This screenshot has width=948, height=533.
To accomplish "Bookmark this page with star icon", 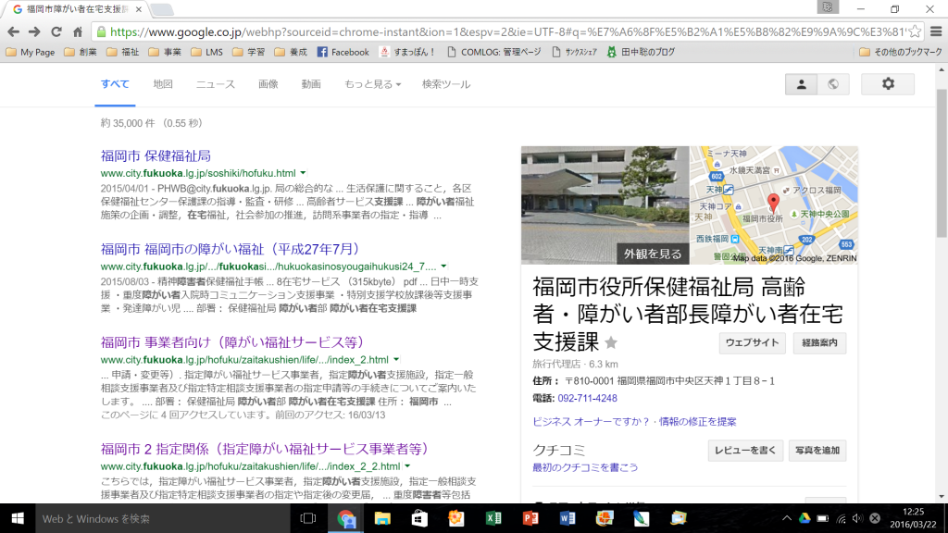I will [915, 31].
